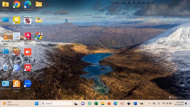The height and width of the screenshot is (107, 190).
Task: Open the Windows Start menu
Action: coord(37,103)
